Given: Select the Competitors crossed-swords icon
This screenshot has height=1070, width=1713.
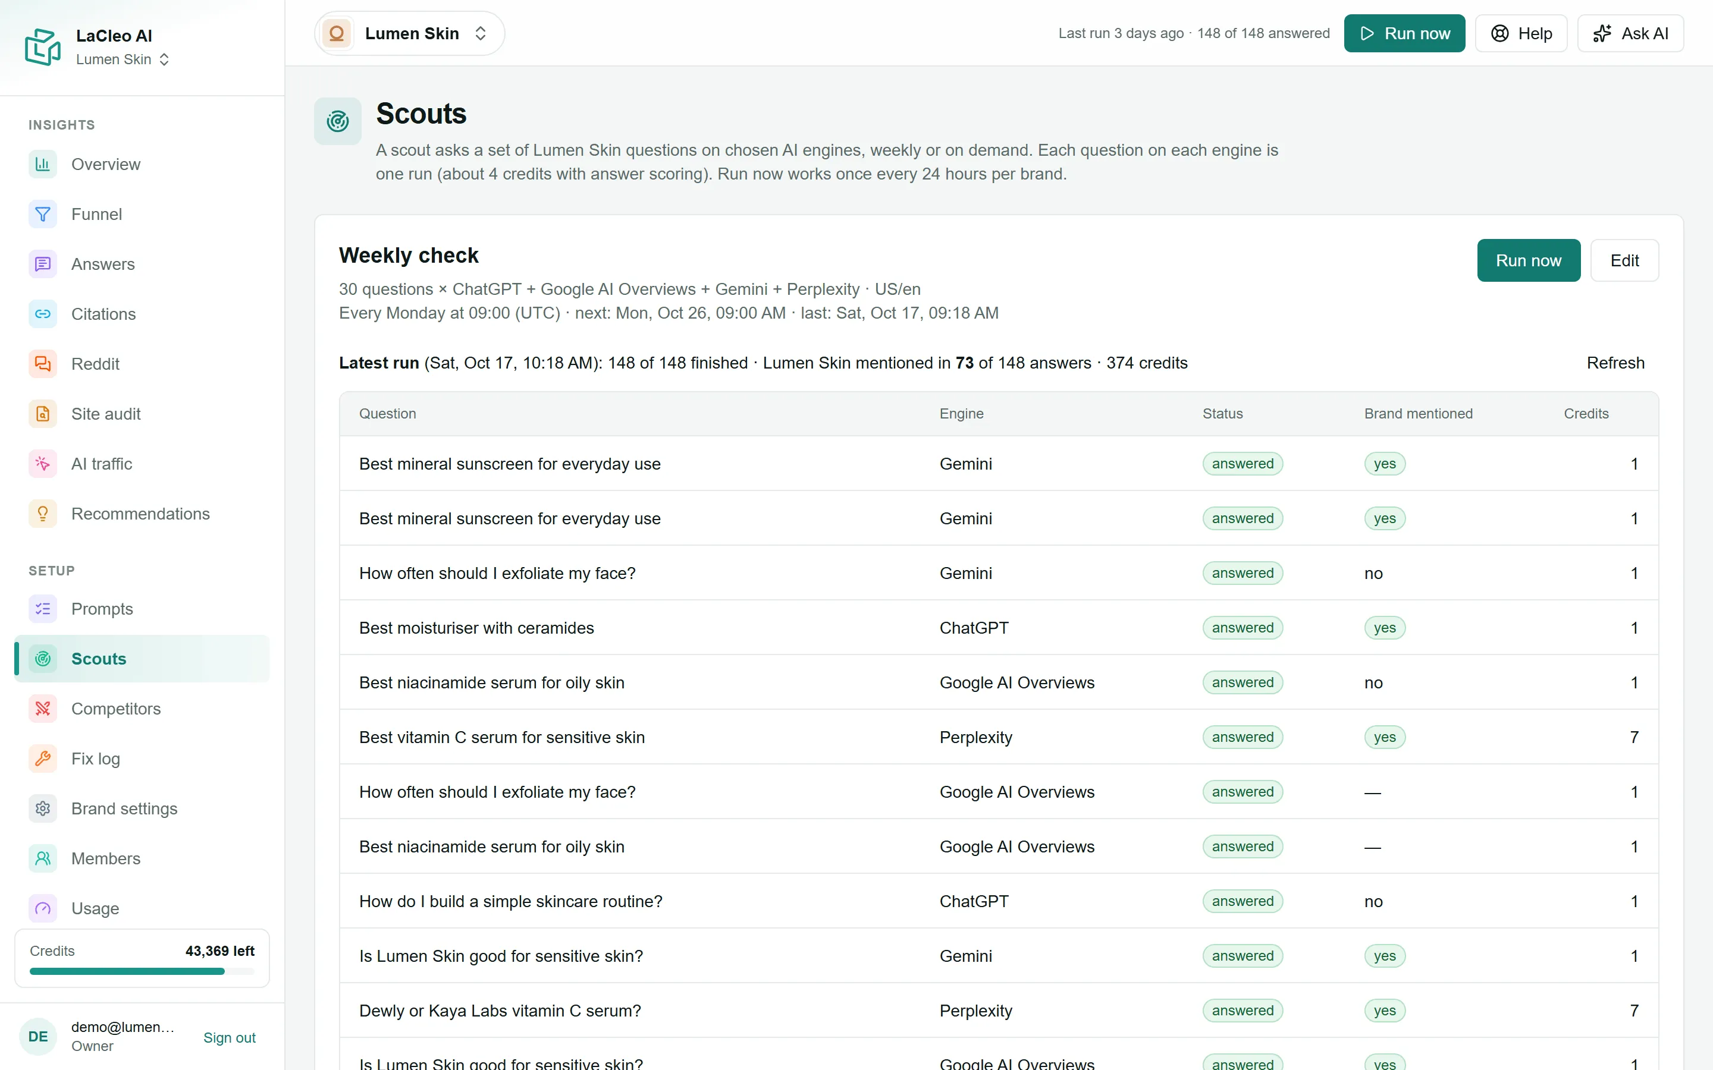Looking at the screenshot, I should (x=42, y=709).
